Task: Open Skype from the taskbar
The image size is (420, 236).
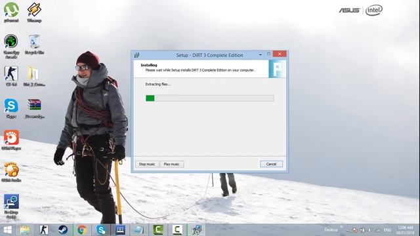Action: point(101,230)
